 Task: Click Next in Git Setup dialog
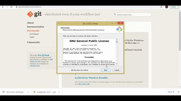point(105,70)
